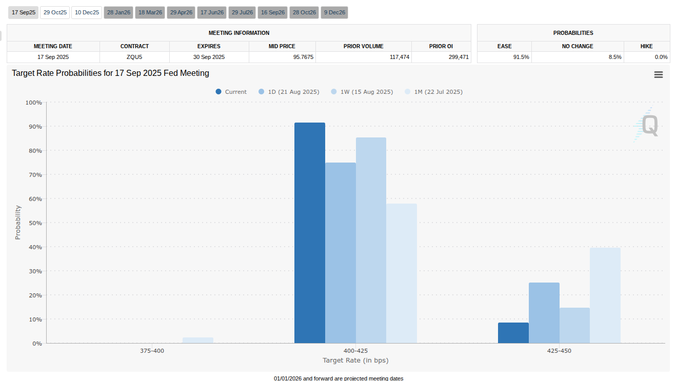Select the 28 Jan26 meeting tab
Viewport: 676px width, 381px height.
[118, 12]
